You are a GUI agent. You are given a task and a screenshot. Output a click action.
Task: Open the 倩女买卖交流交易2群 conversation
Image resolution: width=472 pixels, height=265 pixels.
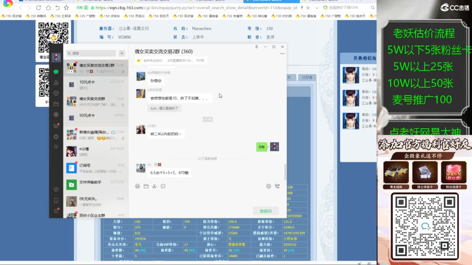[96, 68]
